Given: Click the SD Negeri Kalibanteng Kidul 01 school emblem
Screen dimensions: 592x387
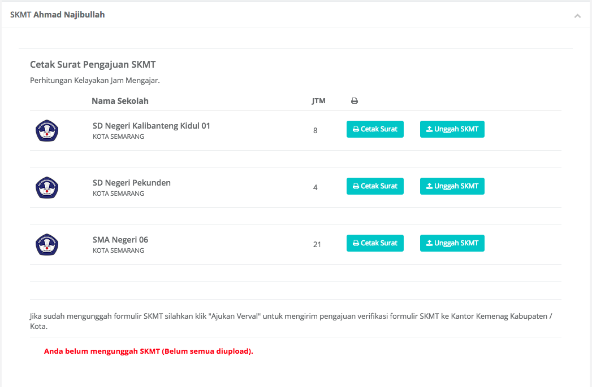Looking at the screenshot, I should click(47, 130).
